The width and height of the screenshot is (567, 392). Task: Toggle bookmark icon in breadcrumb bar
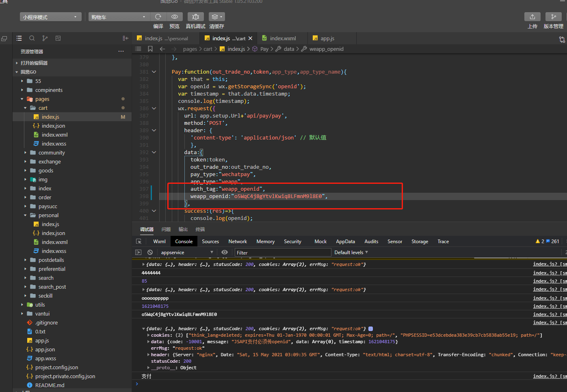tap(150, 49)
